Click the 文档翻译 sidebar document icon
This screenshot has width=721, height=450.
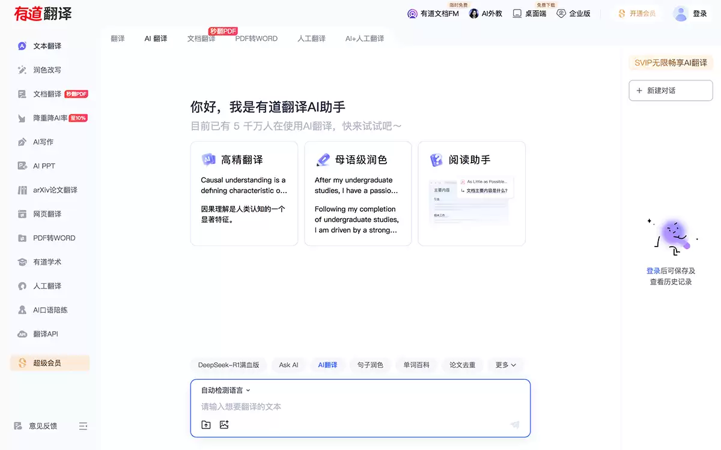(22, 94)
